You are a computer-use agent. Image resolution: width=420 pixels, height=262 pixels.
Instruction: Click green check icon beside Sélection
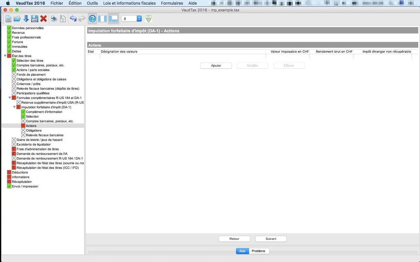pyautogui.click(x=23, y=116)
